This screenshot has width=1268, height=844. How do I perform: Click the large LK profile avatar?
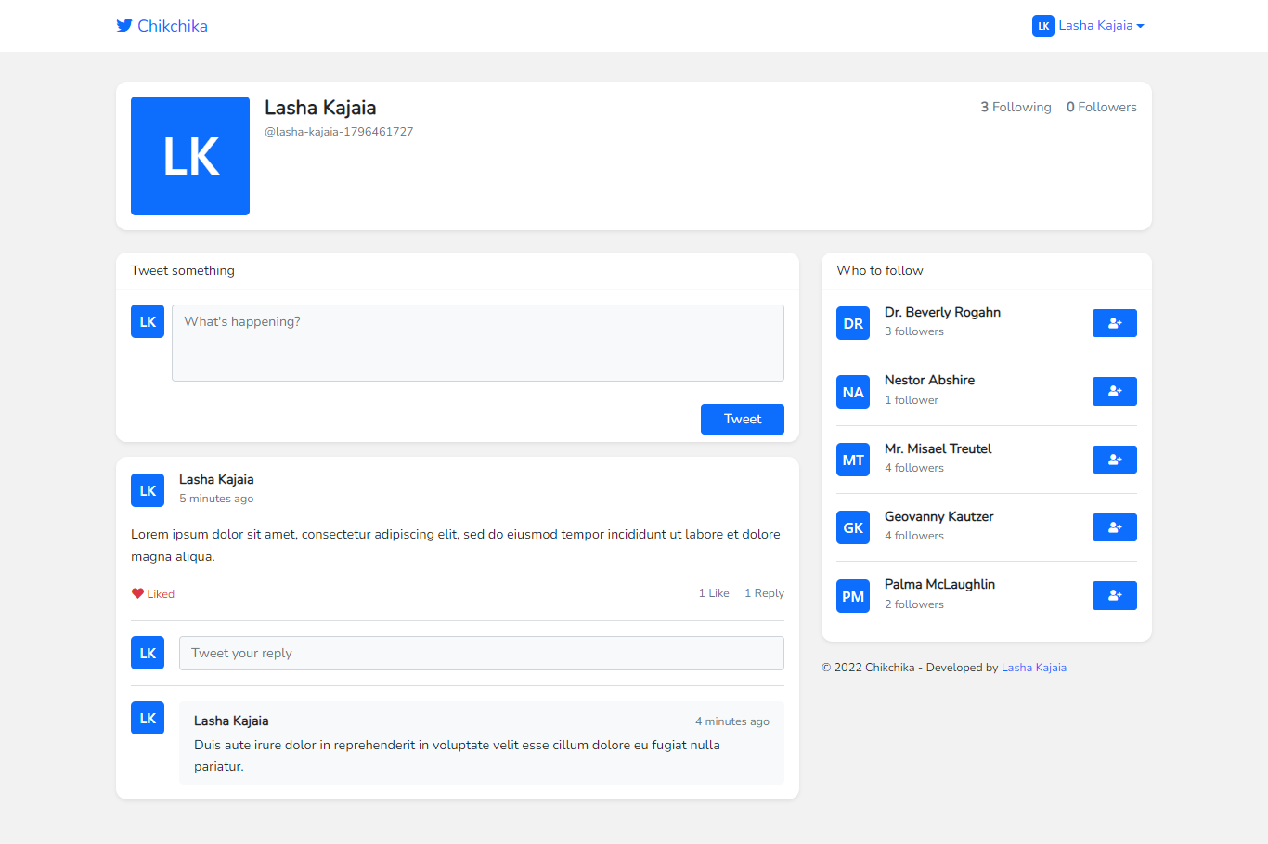click(x=190, y=155)
